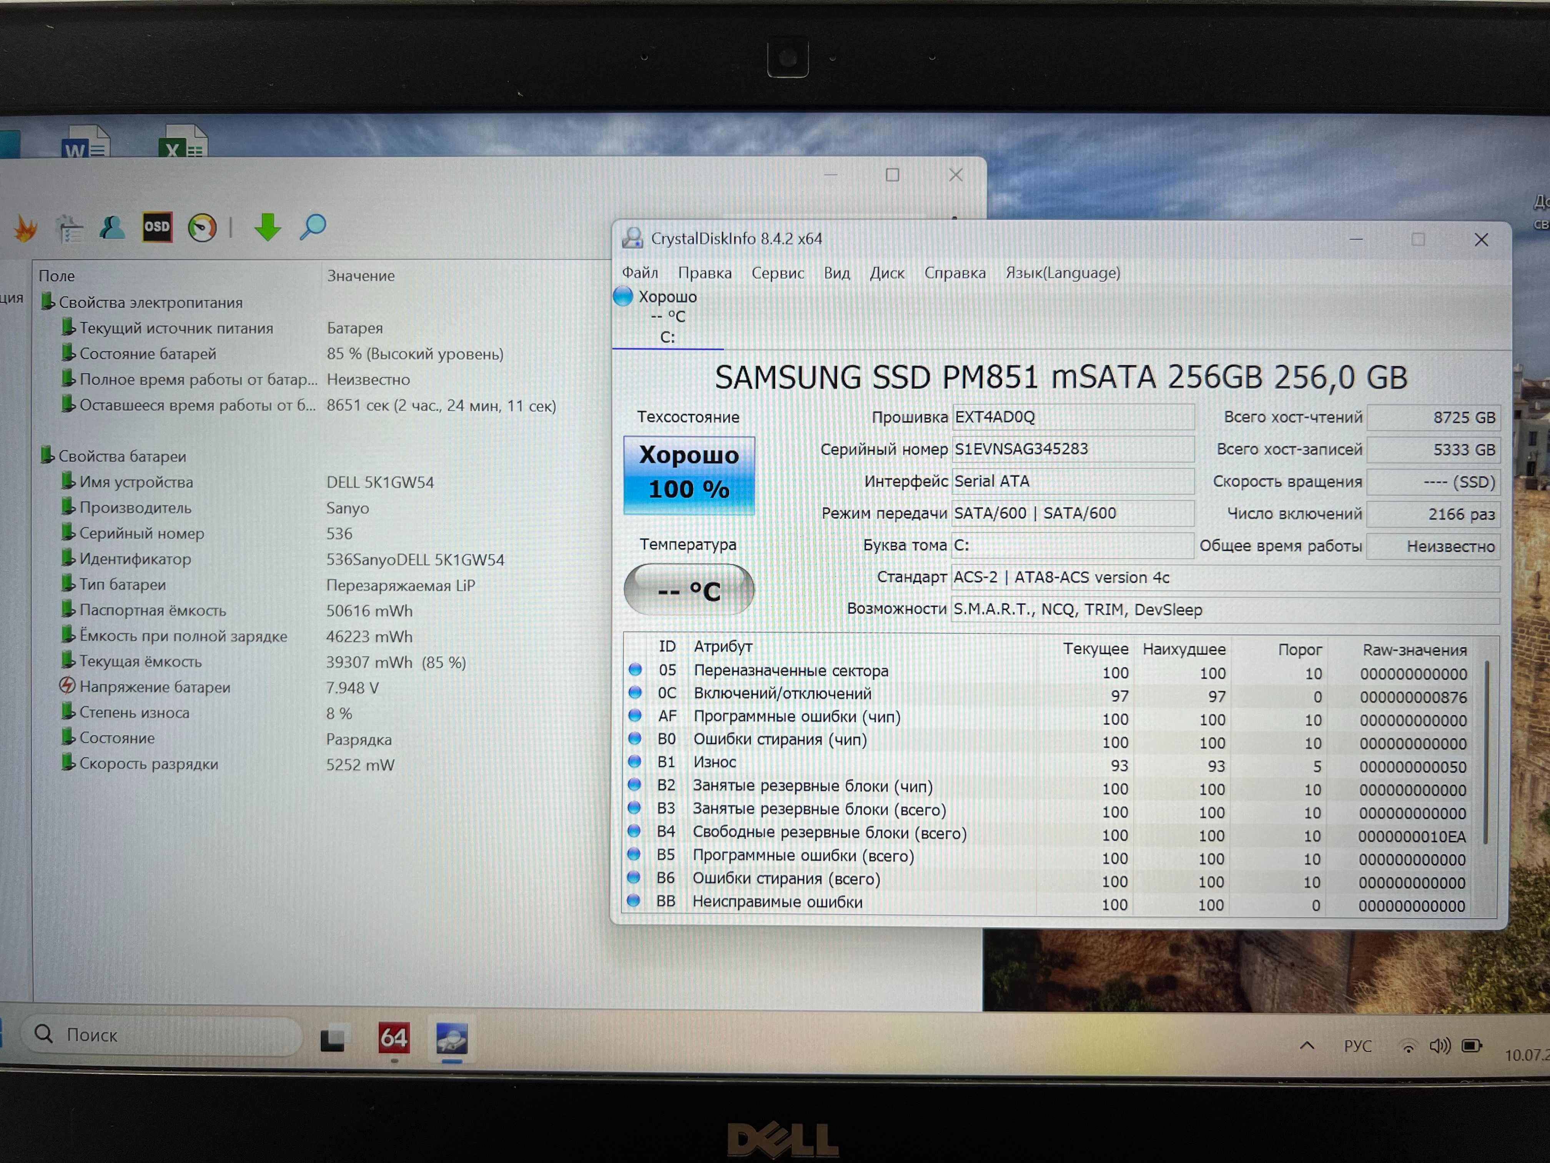Click the flame stress test icon in AIDA64 toolbar
The width and height of the screenshot is (1550, 1163).
coord(26,228)
